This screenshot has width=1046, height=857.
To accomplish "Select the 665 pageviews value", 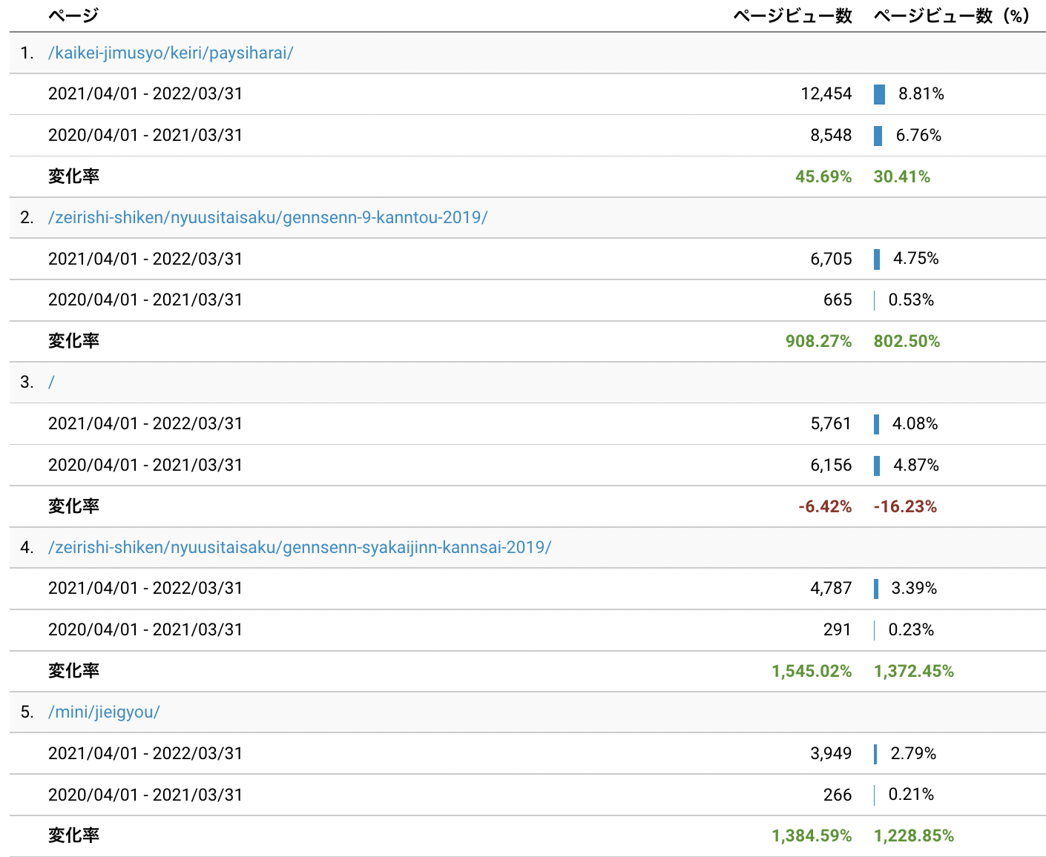I will (838, 300).
